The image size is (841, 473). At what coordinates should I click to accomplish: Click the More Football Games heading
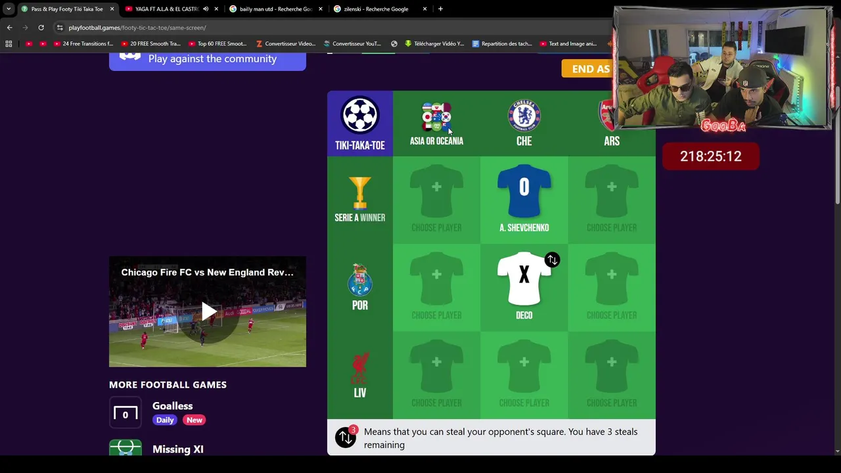coord(168,385)
